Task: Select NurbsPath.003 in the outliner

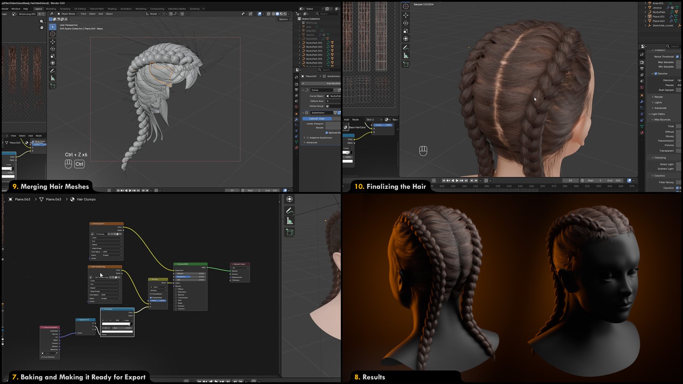Action: tap(314, 51)
